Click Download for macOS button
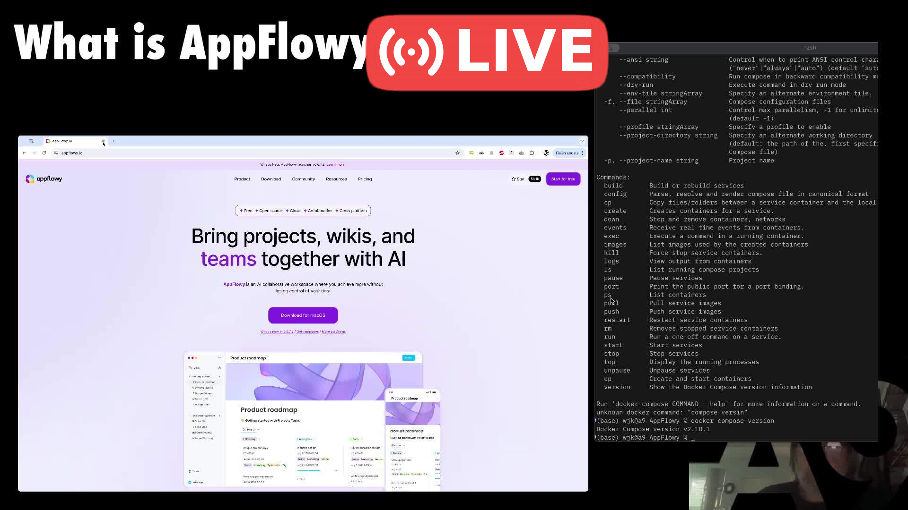This screenshot has height=510, width=908. click(303, 315)
